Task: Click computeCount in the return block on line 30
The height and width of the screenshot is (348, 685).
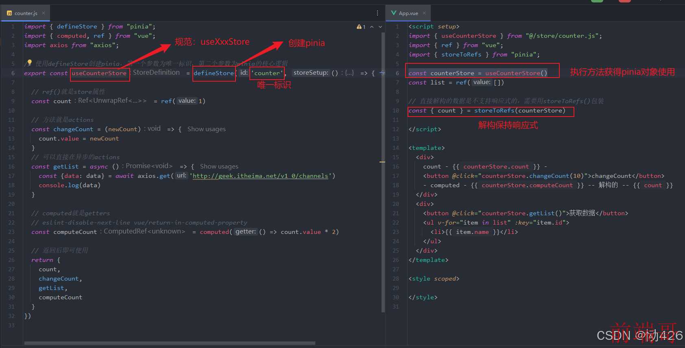Action: click(x=61, y=297)
